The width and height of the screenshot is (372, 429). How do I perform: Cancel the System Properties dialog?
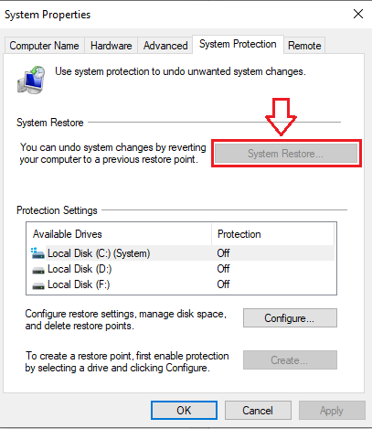258,411
